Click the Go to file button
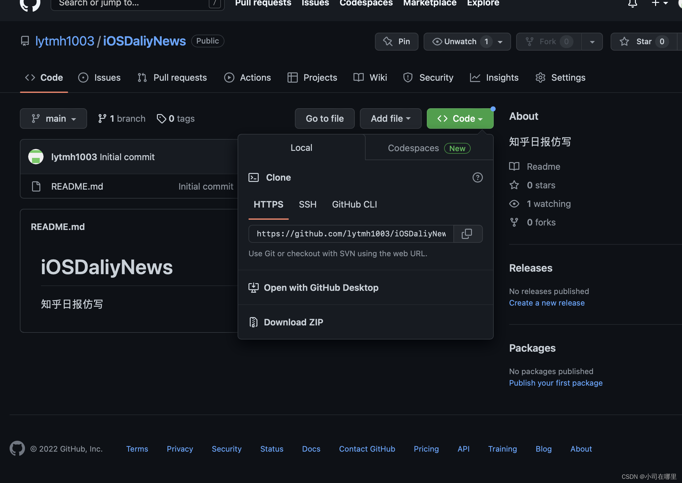 point(325,119)
